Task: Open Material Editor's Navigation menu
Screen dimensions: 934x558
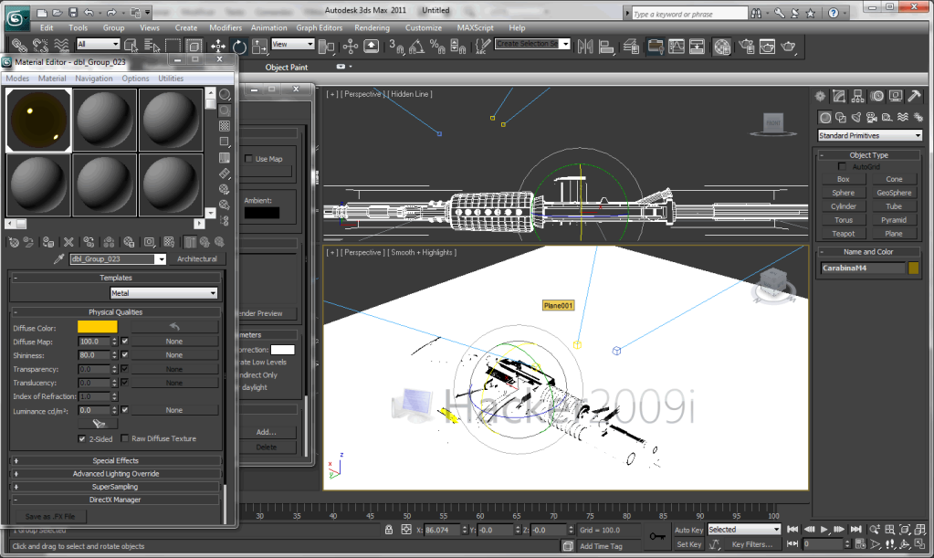Action: 93,79
